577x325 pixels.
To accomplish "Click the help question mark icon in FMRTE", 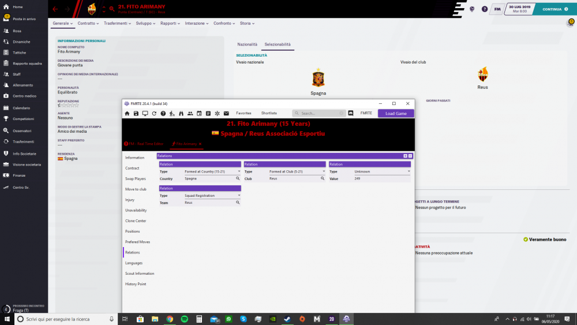I will point(163,113).
